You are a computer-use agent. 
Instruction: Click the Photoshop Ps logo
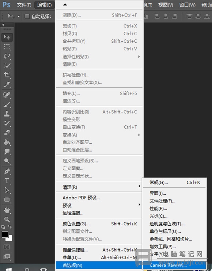coord(7,5)
